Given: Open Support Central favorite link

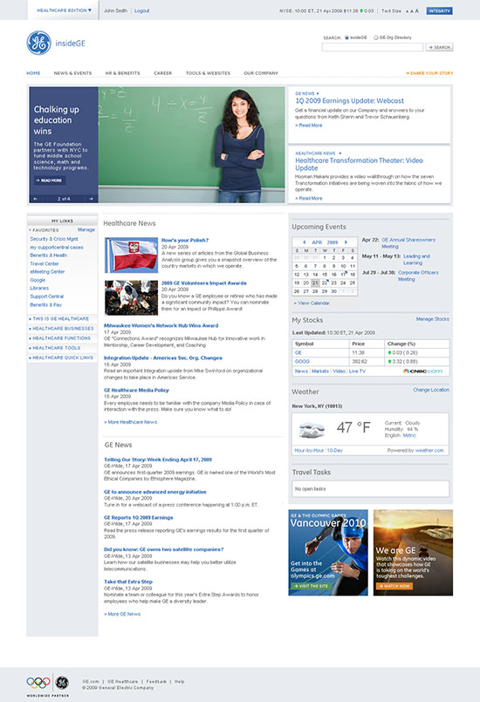Looking at the screenshot, I should click(x=46, y=296).
